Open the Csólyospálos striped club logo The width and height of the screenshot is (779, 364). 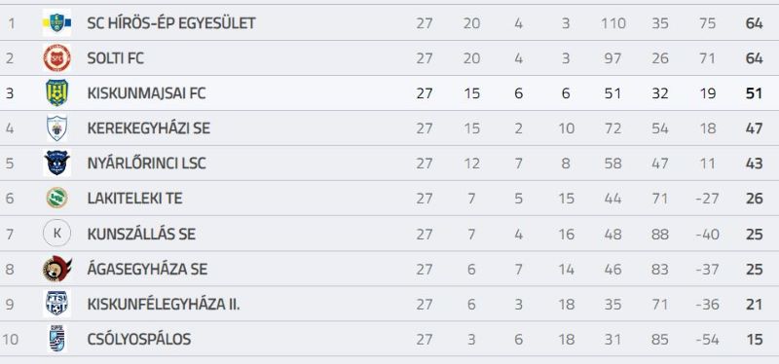click(57, 339)
